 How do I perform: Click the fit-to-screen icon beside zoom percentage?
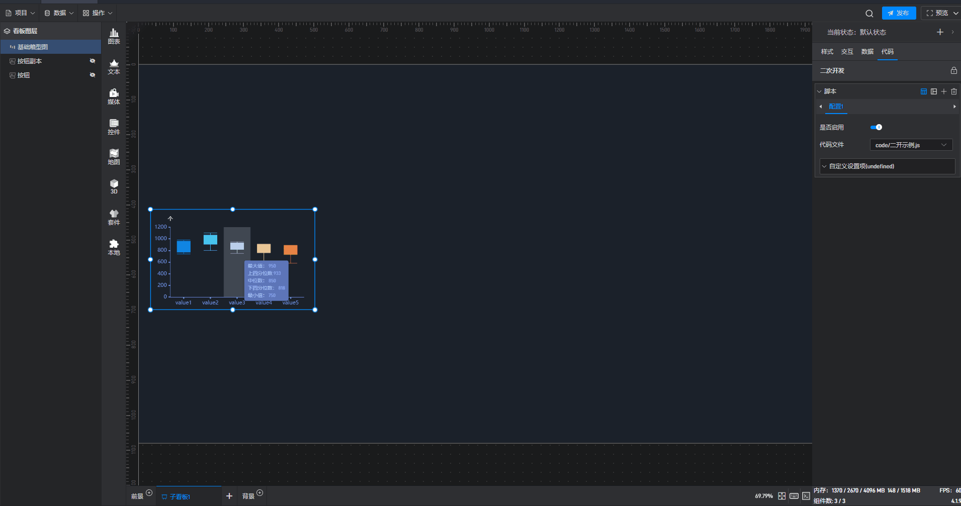tap(782, 496)
